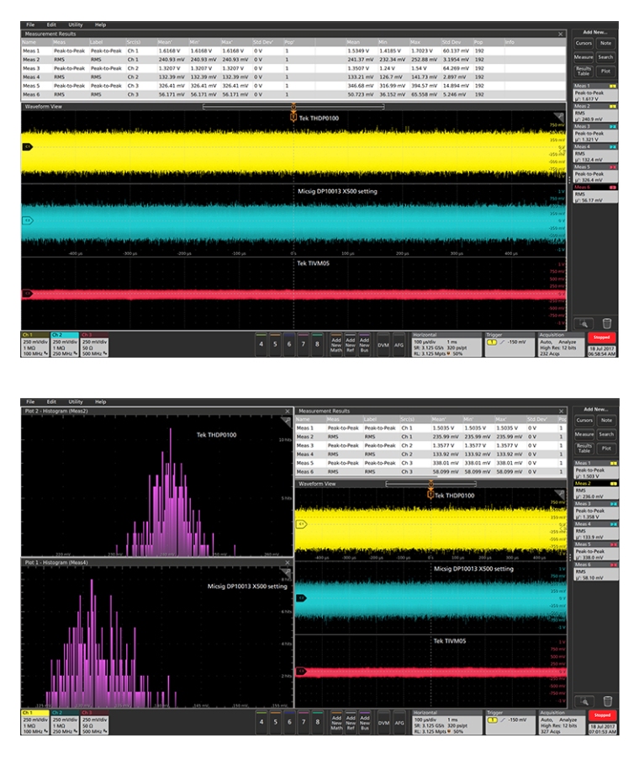Close the Plot 1 Histogram (Meas4) panel
This screenshot has width=639, height=759.
(287, 561)
